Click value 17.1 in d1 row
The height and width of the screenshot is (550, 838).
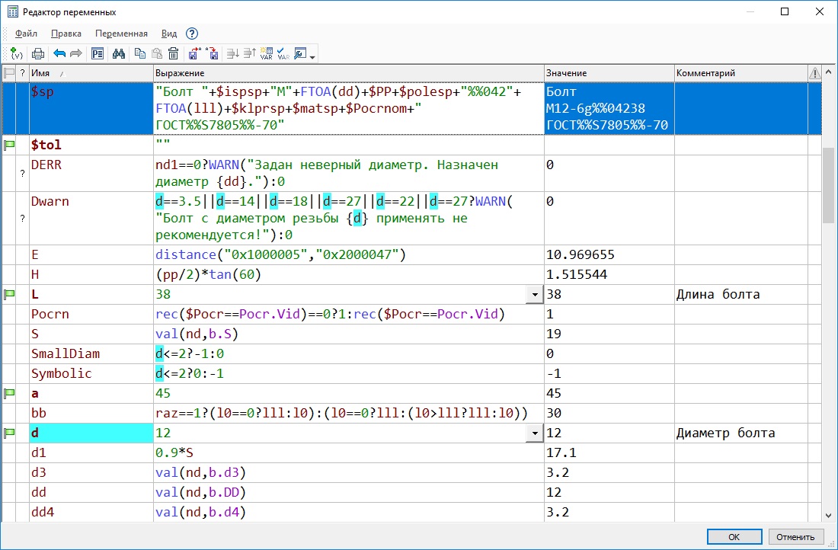point(561,453)
